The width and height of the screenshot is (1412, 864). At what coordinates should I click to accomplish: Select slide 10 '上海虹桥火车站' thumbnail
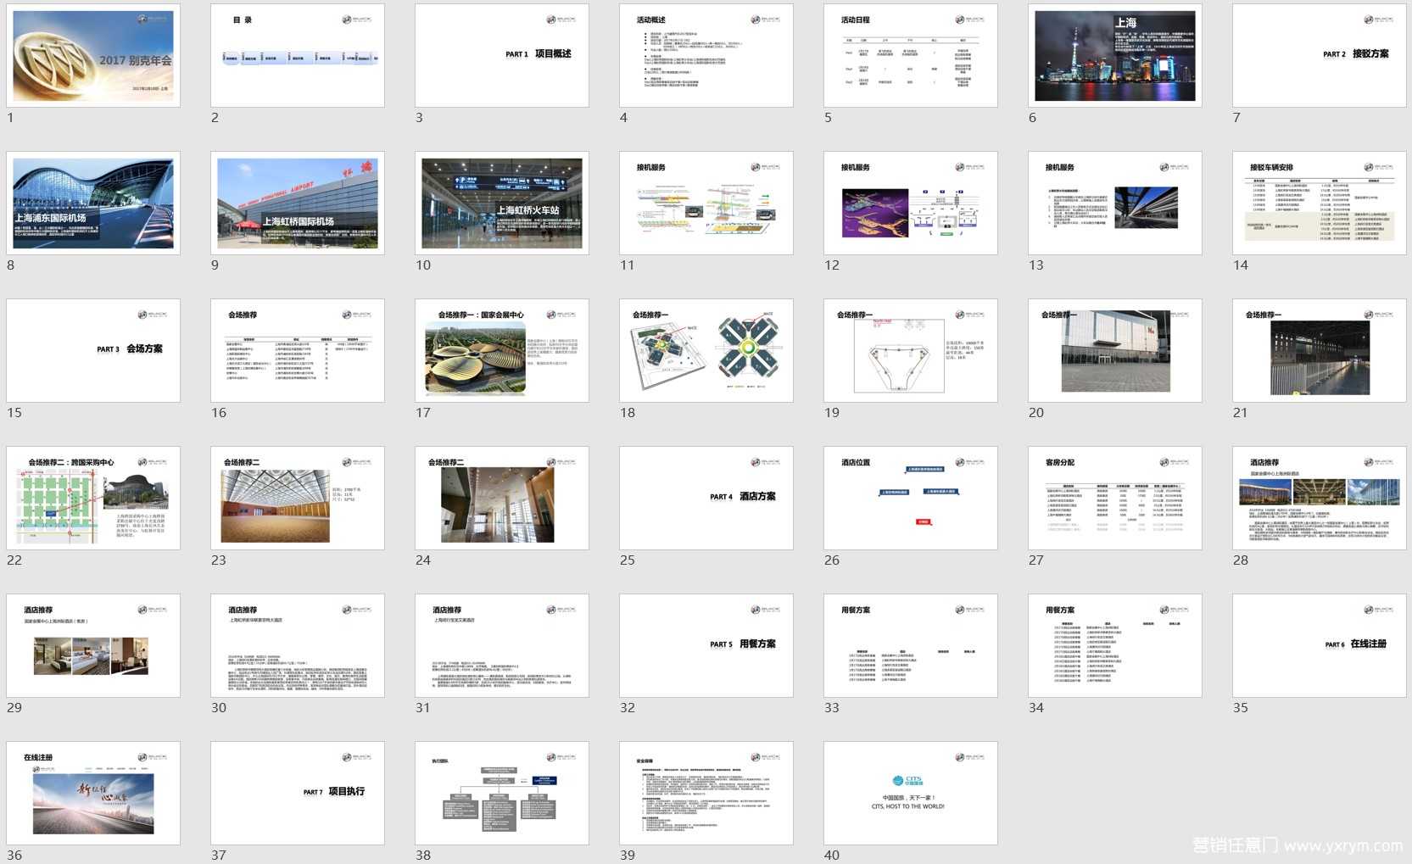[502, 203]
